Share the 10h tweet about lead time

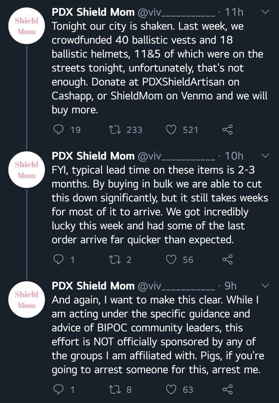point(227,259)
